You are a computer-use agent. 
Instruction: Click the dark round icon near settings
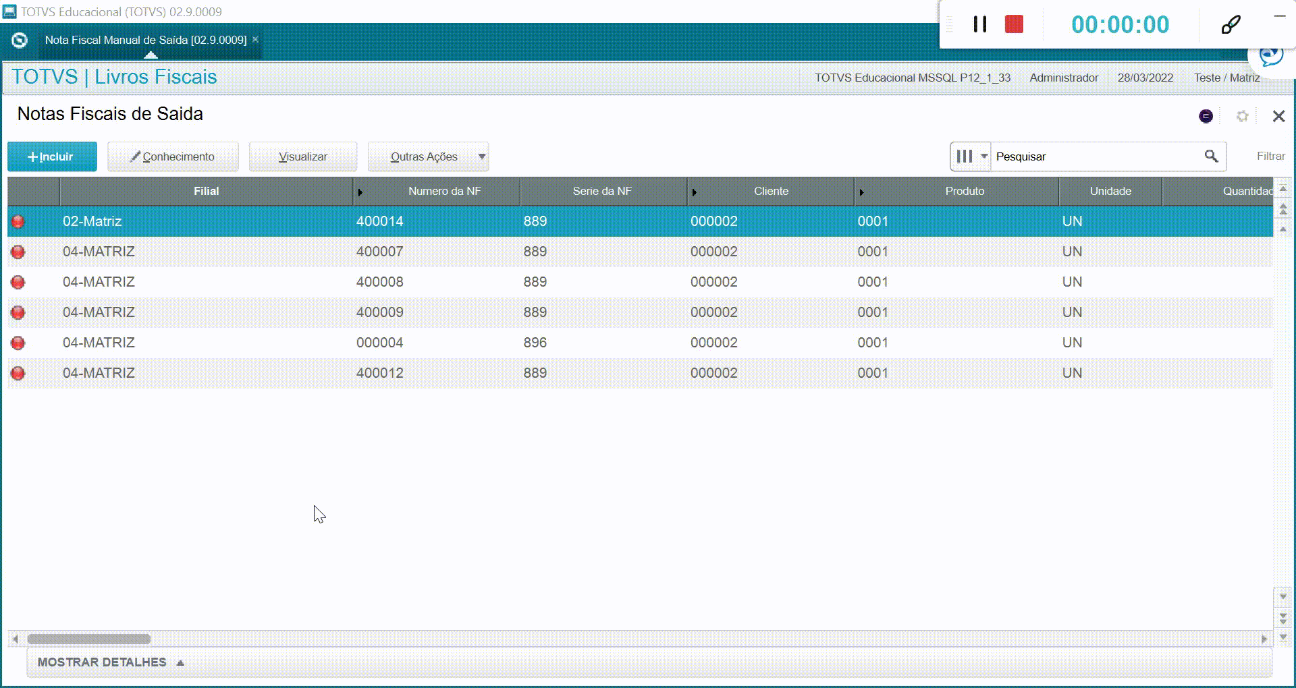pos(1206,116)
